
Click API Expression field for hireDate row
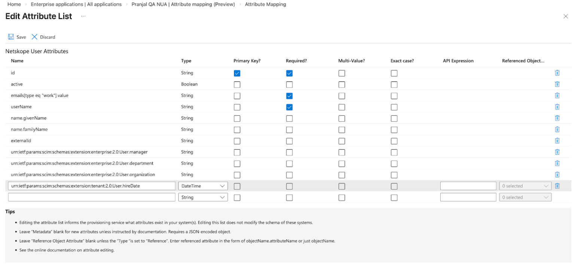click(468, 186)
